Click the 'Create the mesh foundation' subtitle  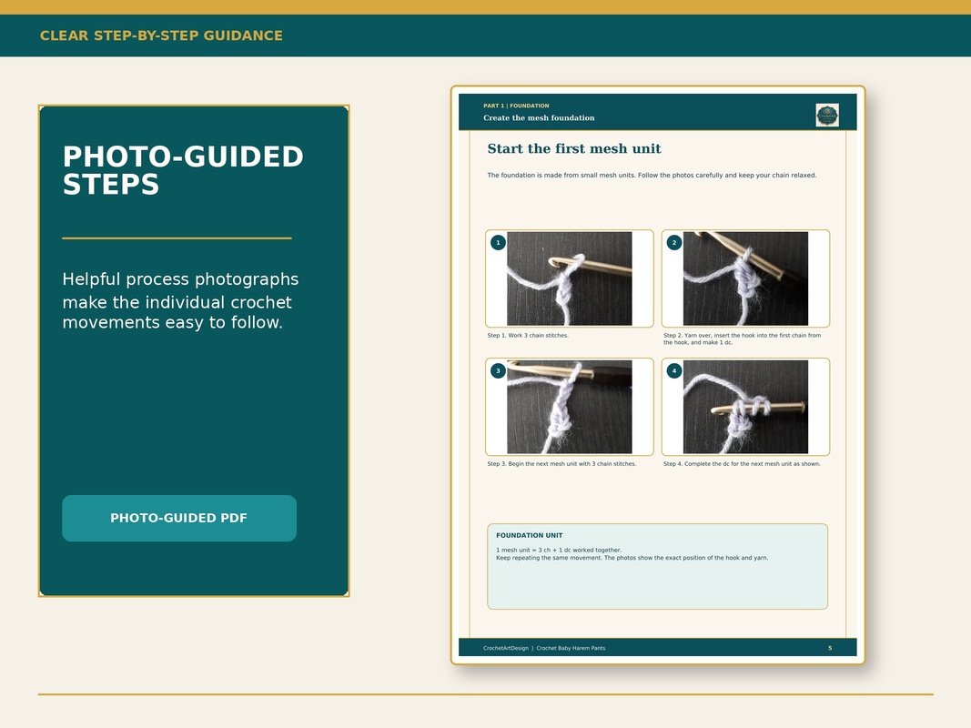pyautogui.click(x=539, y=117)
